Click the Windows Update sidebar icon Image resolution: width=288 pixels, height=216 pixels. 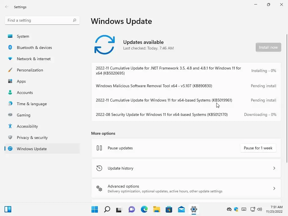tap(10, 148)
